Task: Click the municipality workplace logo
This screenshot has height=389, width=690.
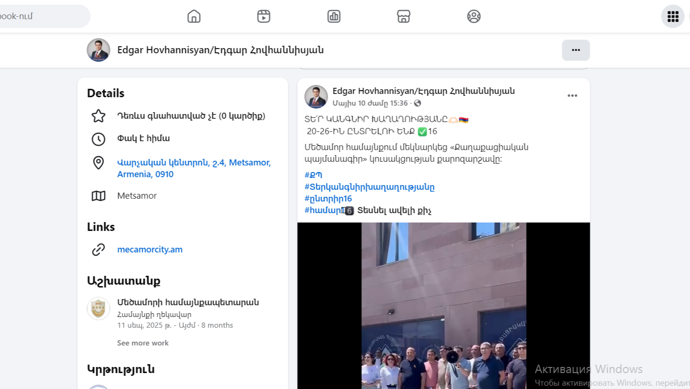Action: [x=98, y=309]
